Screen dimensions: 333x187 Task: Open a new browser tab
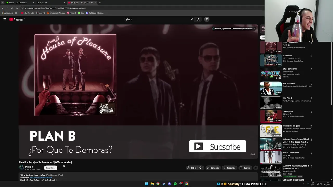(100, 3)
